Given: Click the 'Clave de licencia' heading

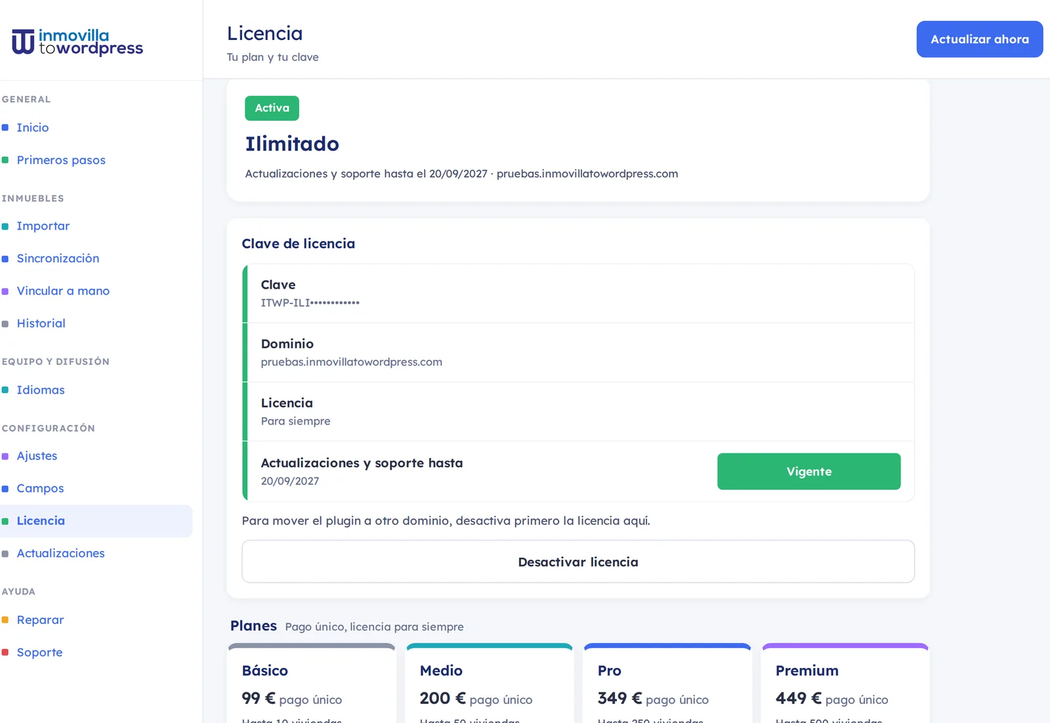Looking at the screenshot, I should point(299,243).
